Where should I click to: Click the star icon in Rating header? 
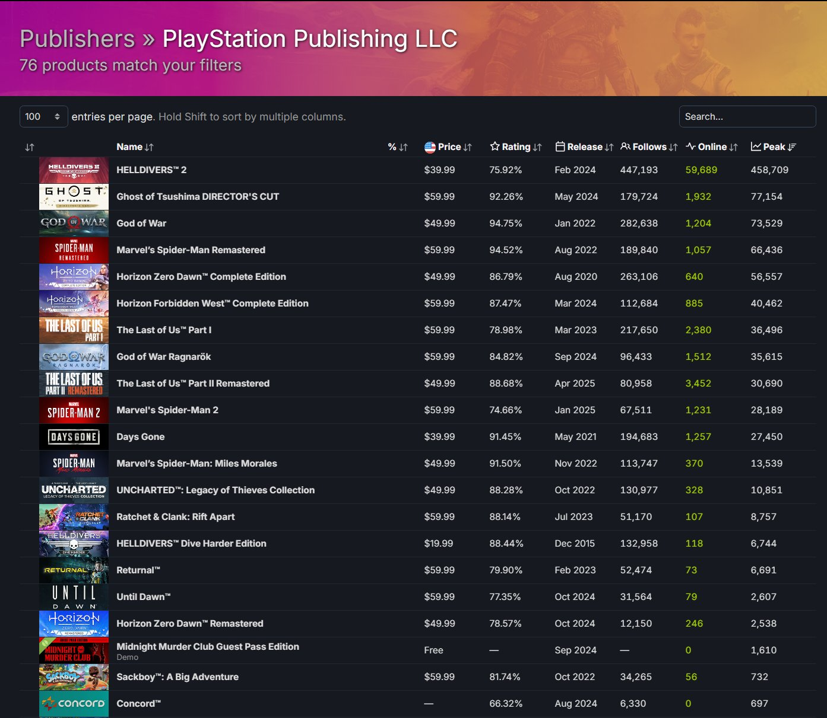(495, 146)
